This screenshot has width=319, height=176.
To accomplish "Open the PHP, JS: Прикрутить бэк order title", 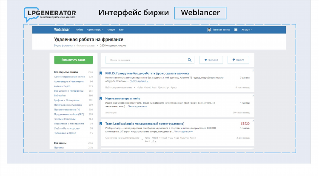I will (147, 73).
